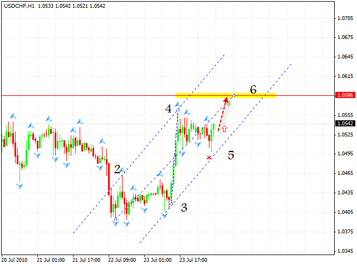Click the 22 Jul 09:00 time label

(122, 260)
